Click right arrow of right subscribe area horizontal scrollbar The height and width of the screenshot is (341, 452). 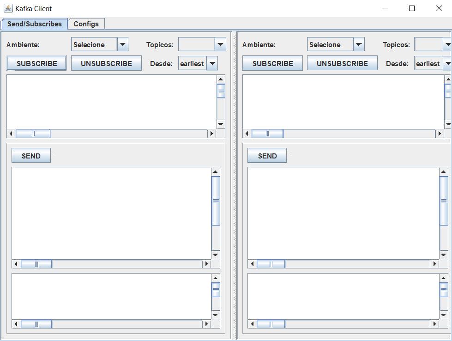(440, 134)
